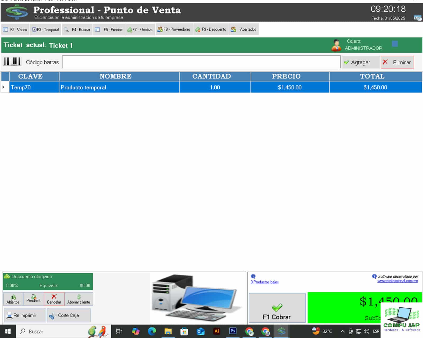The width and height of the screenshot is (423, 338).
Task: Add the product with the Agregar button
Action: pos(361,62)
